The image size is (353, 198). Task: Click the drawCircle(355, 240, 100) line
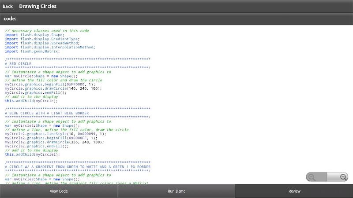coord(54,142)
